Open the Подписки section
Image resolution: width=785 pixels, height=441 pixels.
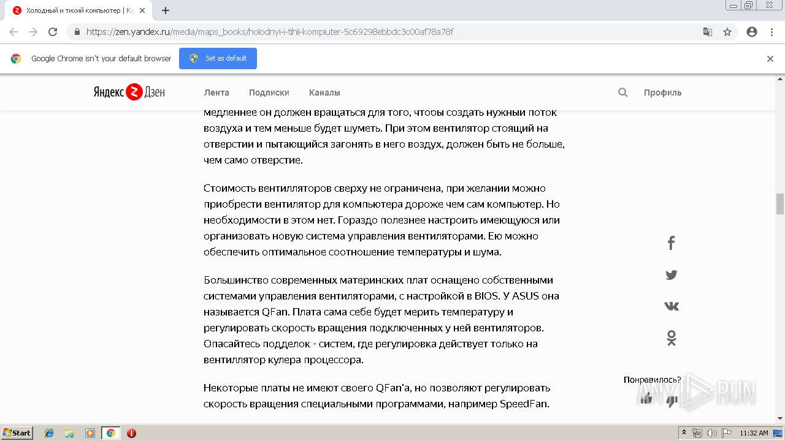point(269,92)
